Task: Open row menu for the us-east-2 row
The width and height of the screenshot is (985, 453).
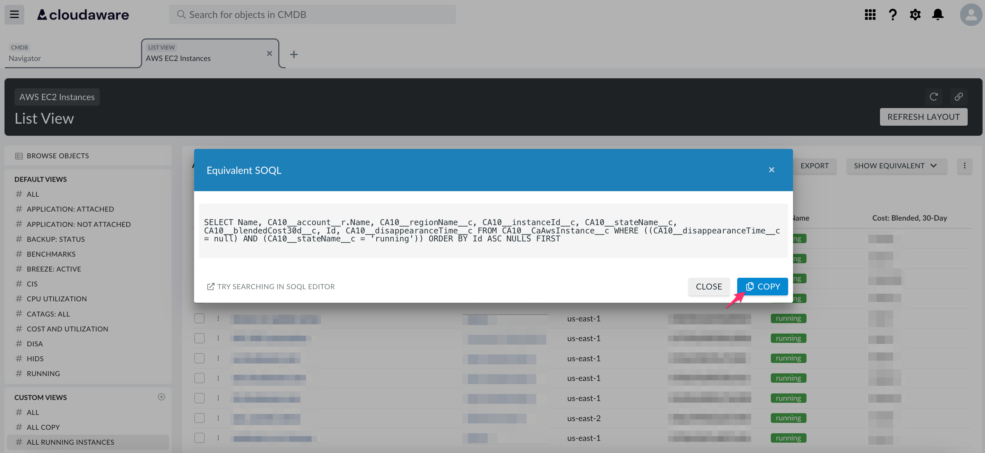Action: click(x=218, y=418)
